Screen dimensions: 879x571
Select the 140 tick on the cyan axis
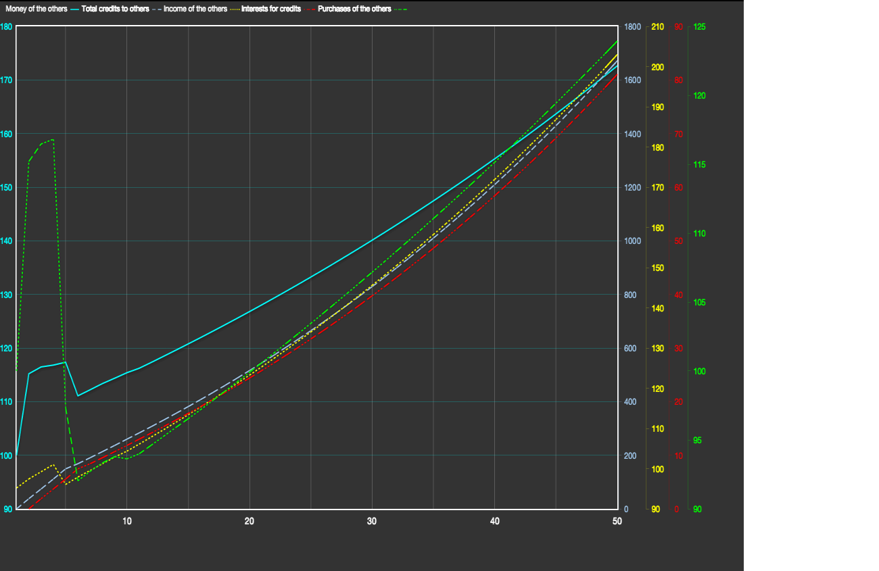[6, 241]
